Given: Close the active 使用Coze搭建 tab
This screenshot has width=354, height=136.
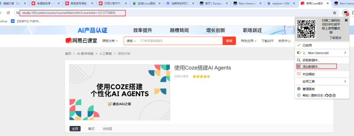Looking at the screenshot, I should (x=328, y=3).
